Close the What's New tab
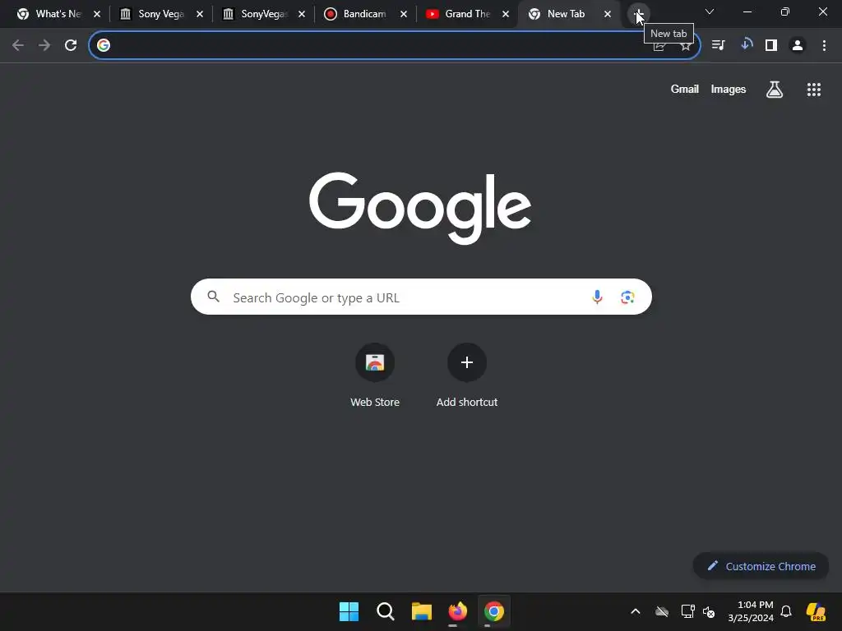Image resolution: width=842 pixels, height=631 pixels. pyautogui.click(x=97, y=14)
